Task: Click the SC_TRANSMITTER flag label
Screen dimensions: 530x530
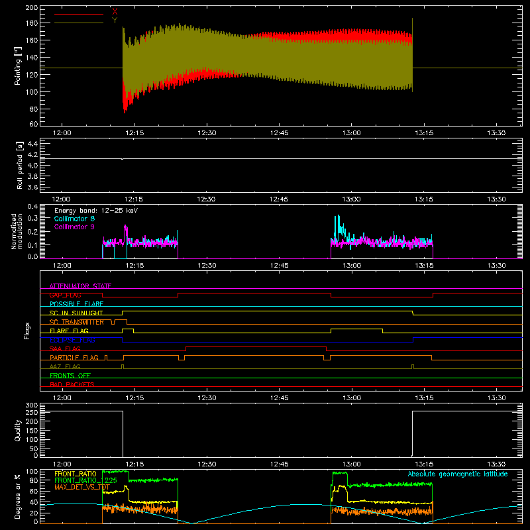Action: pyautogui.click(x=77, y=322)
